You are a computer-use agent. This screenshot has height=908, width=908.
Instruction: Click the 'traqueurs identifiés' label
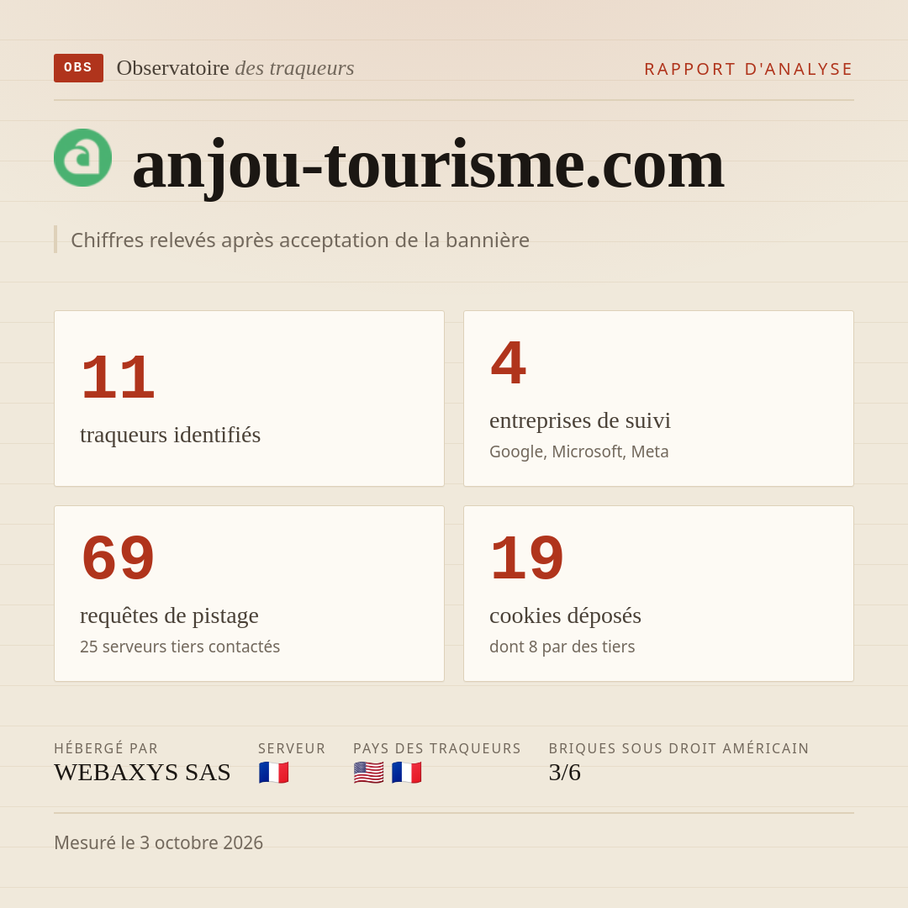pyautogui.click(x=170, y=435)
